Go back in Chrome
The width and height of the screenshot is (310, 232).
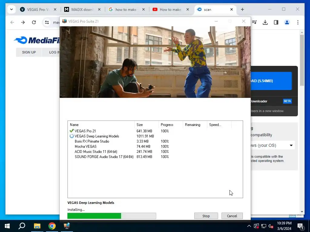point(12,22)
